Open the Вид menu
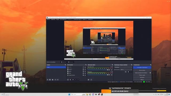This screenshot has width=171, height=96. (x=58, y=19)
